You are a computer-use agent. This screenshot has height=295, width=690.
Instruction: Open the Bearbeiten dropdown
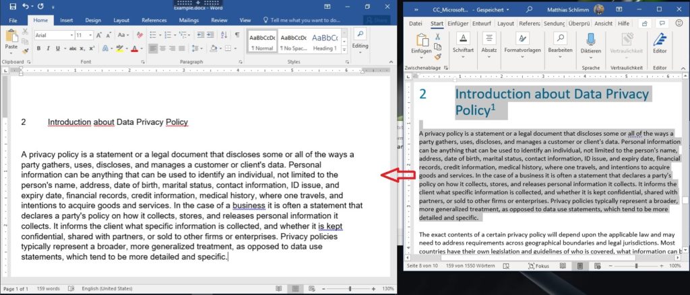coord(560,45)
